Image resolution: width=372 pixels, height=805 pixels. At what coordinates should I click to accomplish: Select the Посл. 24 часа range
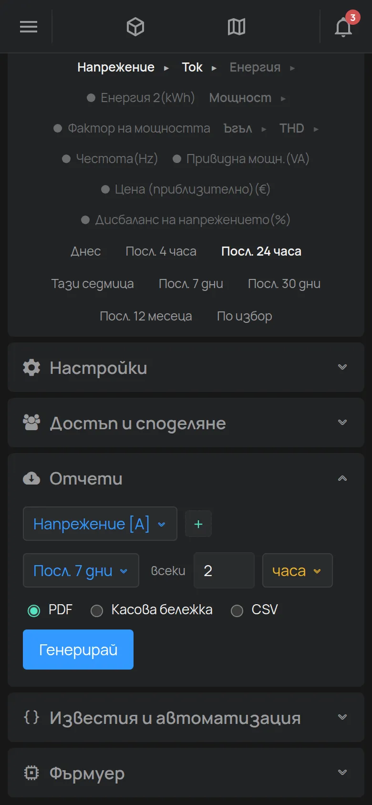pos(261,251)
